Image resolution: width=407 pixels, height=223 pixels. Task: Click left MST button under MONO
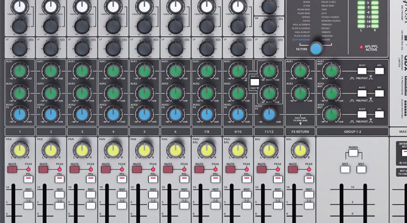(x=345, y=170)
